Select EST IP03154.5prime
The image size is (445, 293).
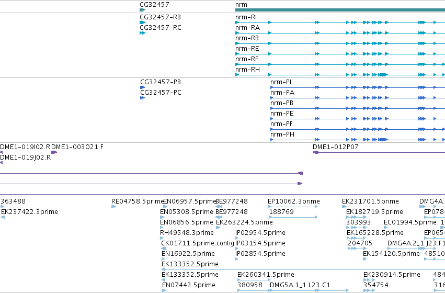[x=260, y=244]
